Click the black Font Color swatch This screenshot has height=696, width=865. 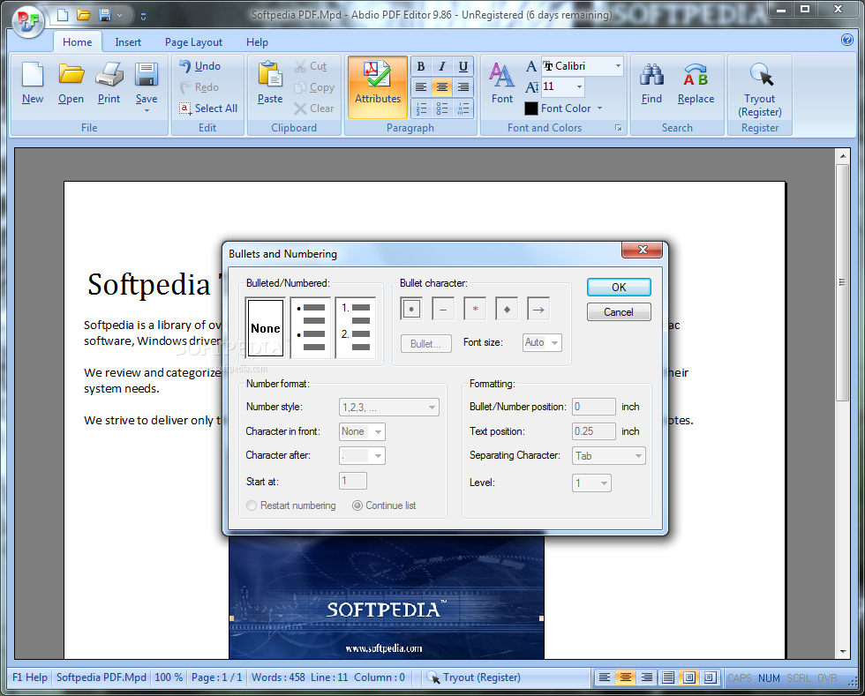(x=531, y=109)
